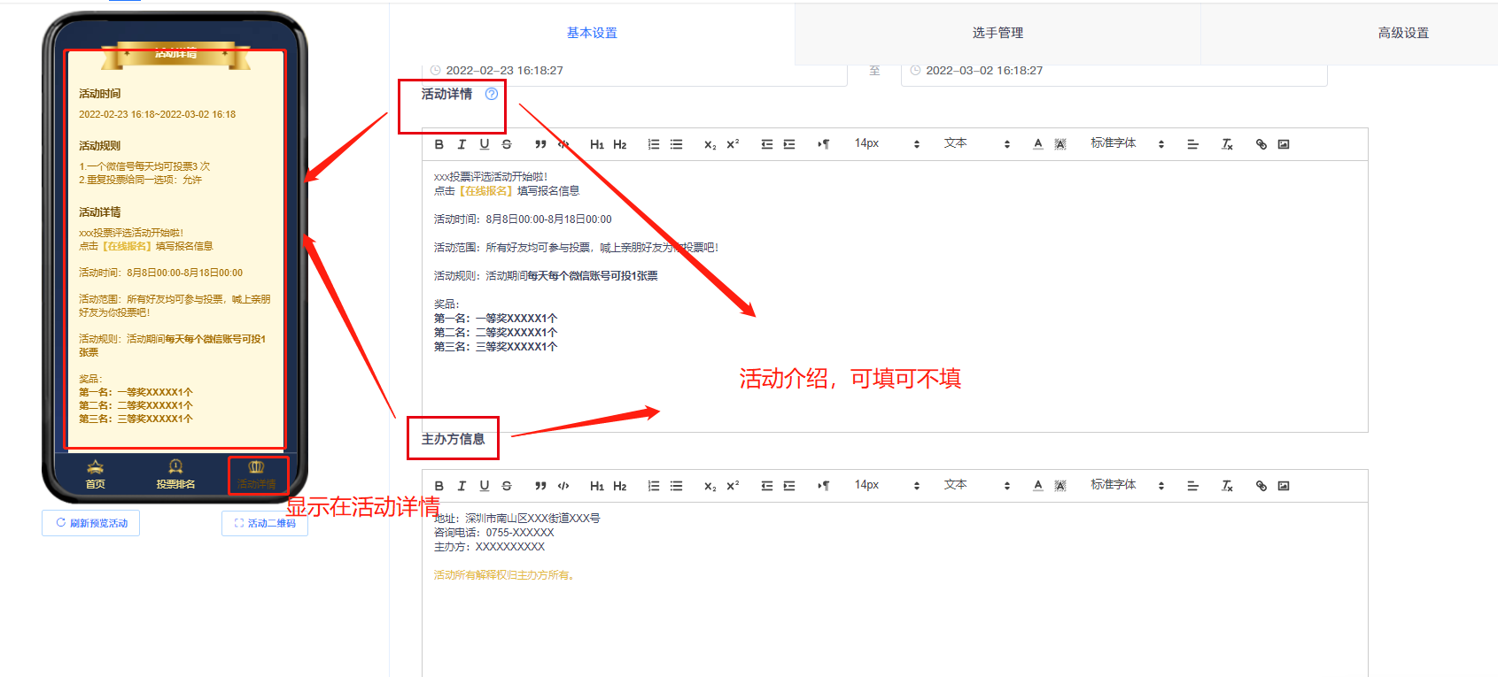Image resolution: width=1498 pixels, height=677 pixels.
Task: Click strikethrough icon in 活动详情 toolbar
Action: coord(507,144)
